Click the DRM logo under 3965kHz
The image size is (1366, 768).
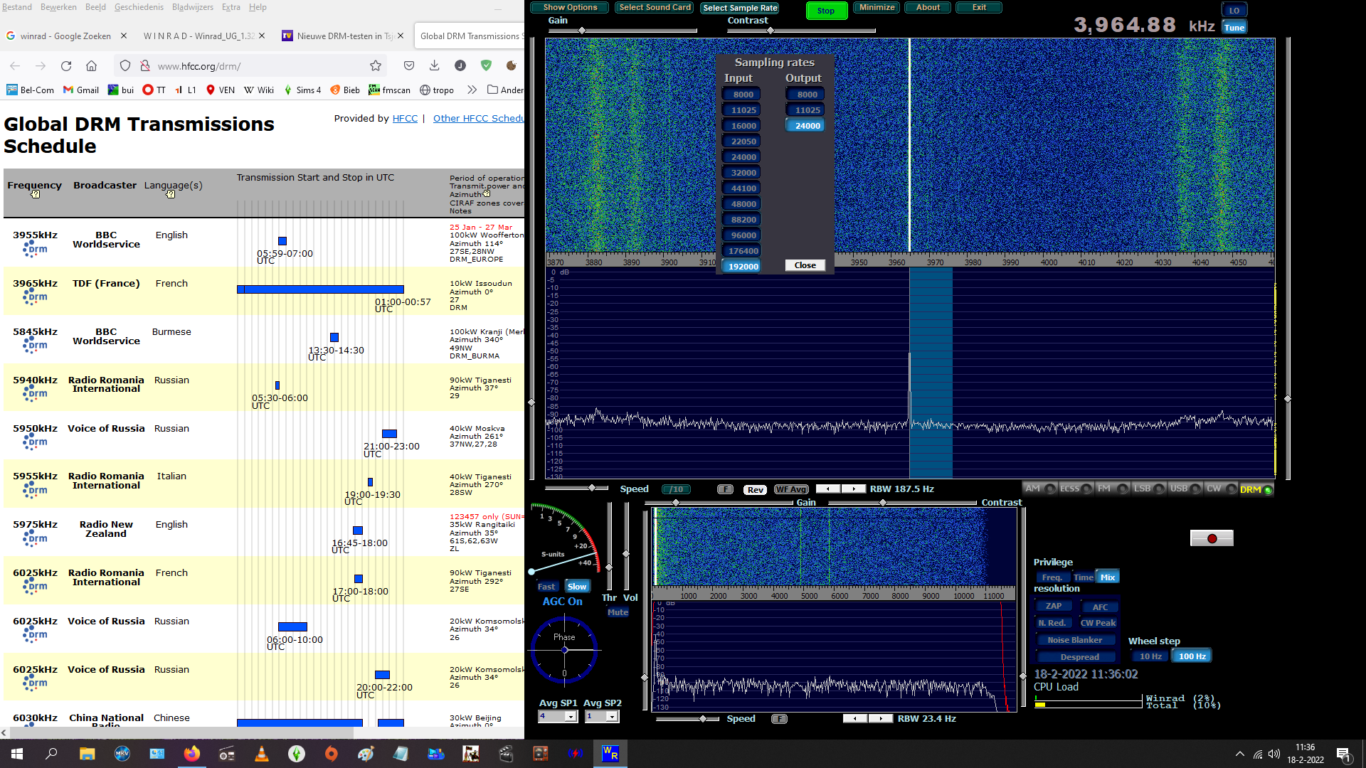[35, 297]
